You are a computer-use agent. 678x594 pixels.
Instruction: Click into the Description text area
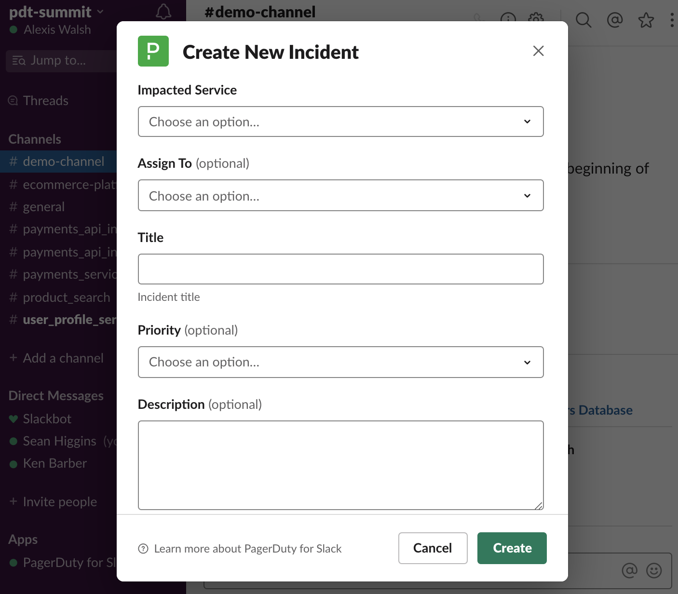(340, 465)
